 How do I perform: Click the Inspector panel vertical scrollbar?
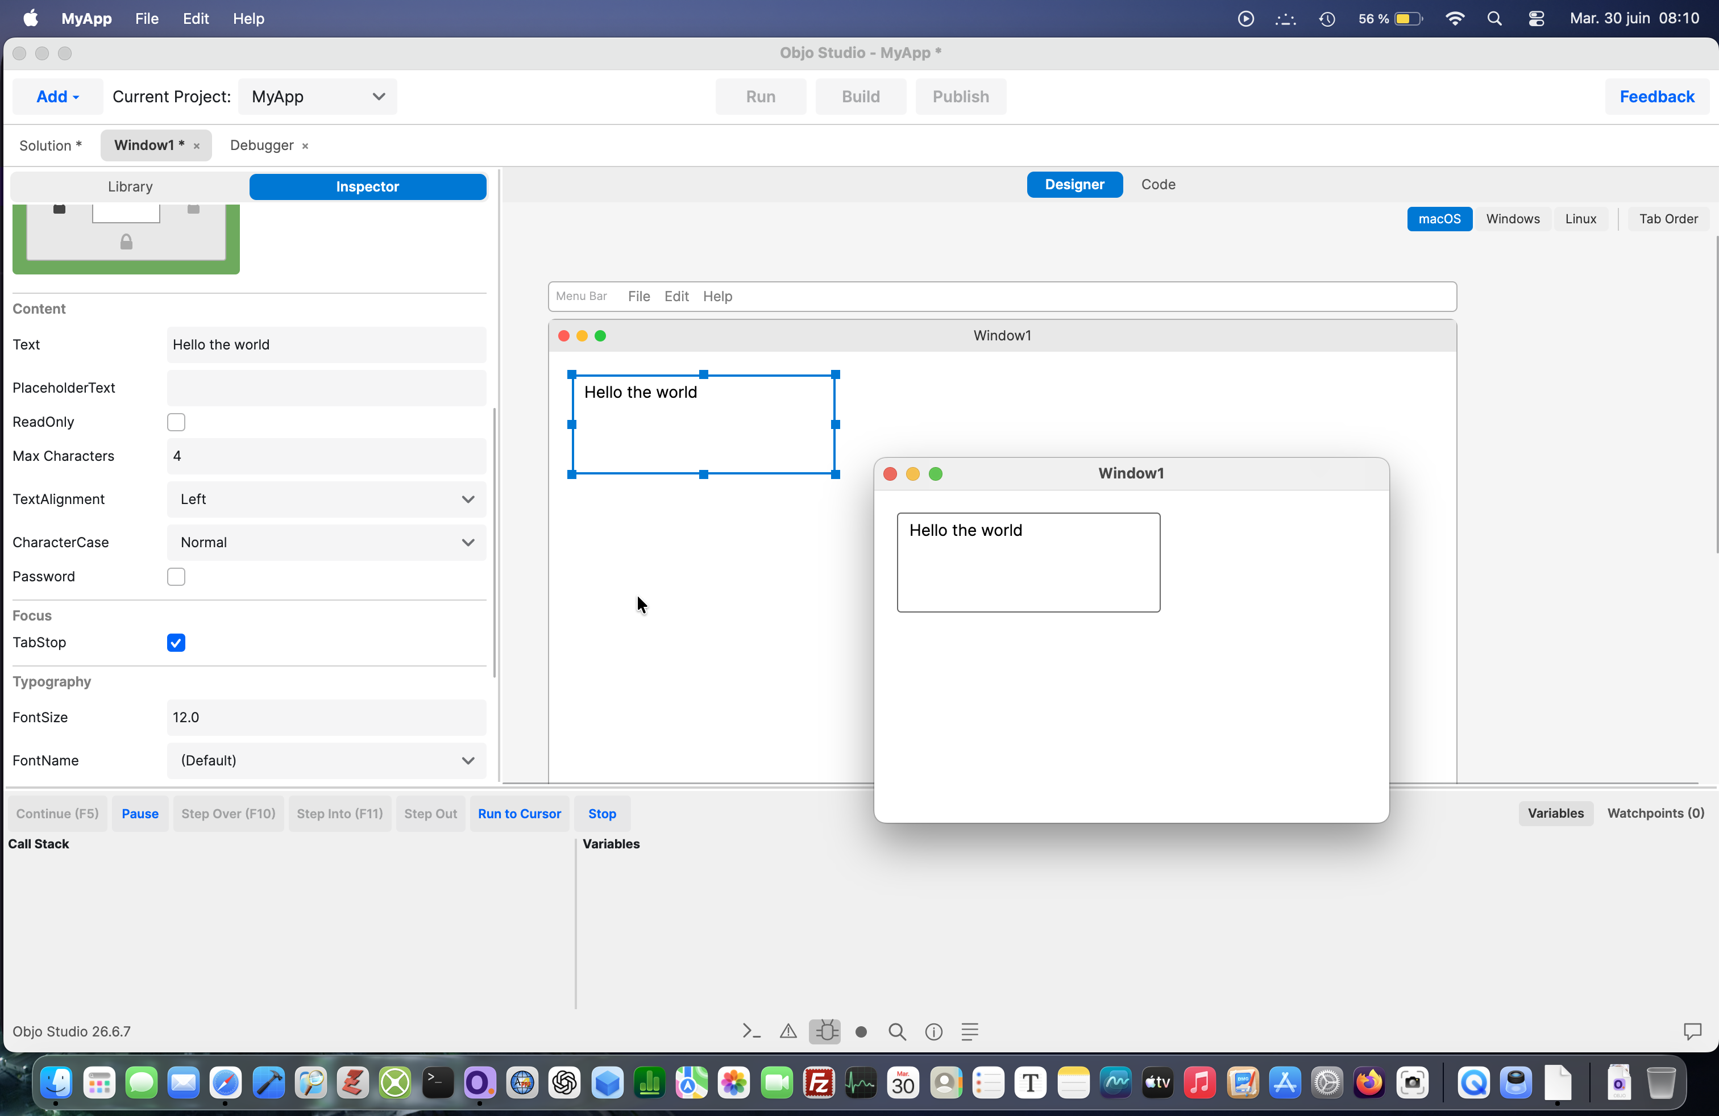[495, 543]
